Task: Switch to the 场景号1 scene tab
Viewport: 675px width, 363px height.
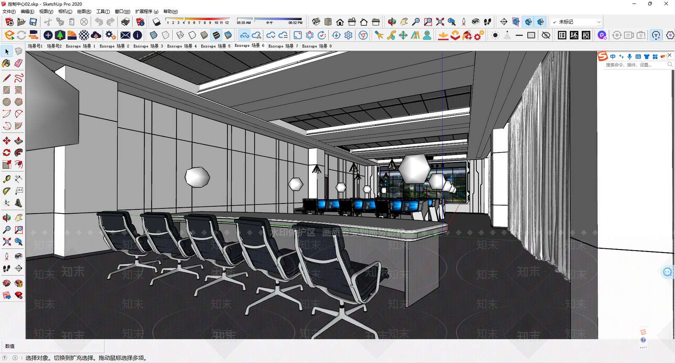Action: (35, 46)
